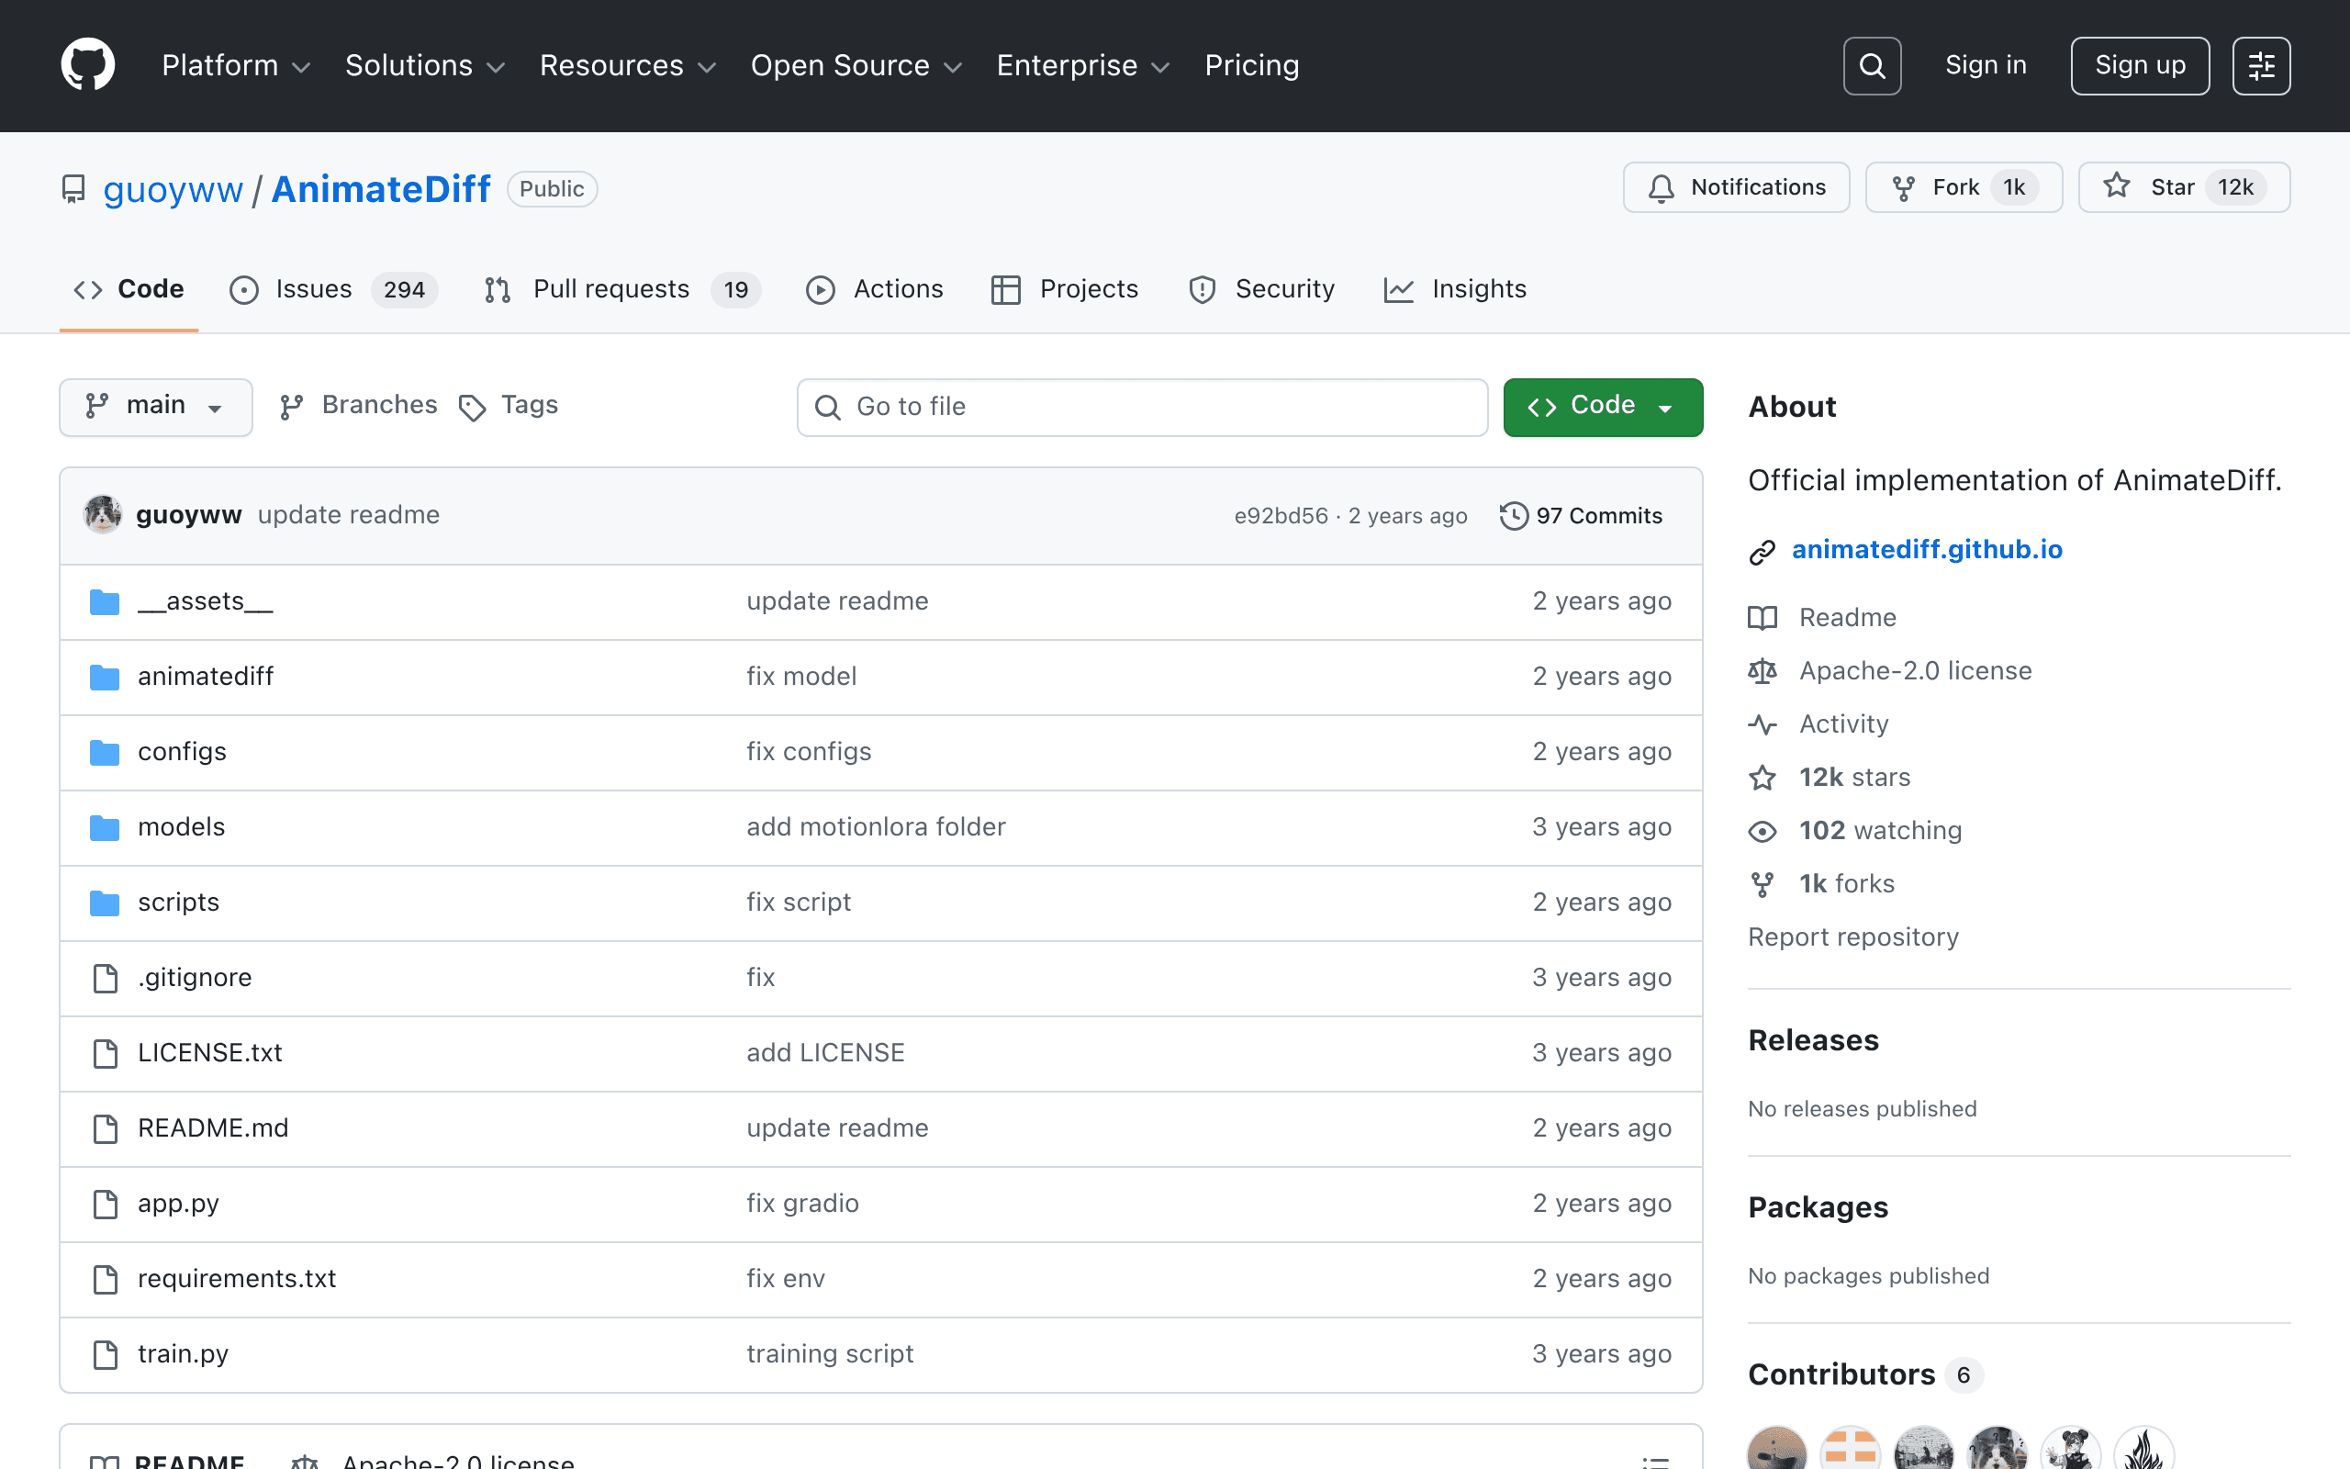
Task: Click the .gitignore file icon
Action: pos(105,978)
